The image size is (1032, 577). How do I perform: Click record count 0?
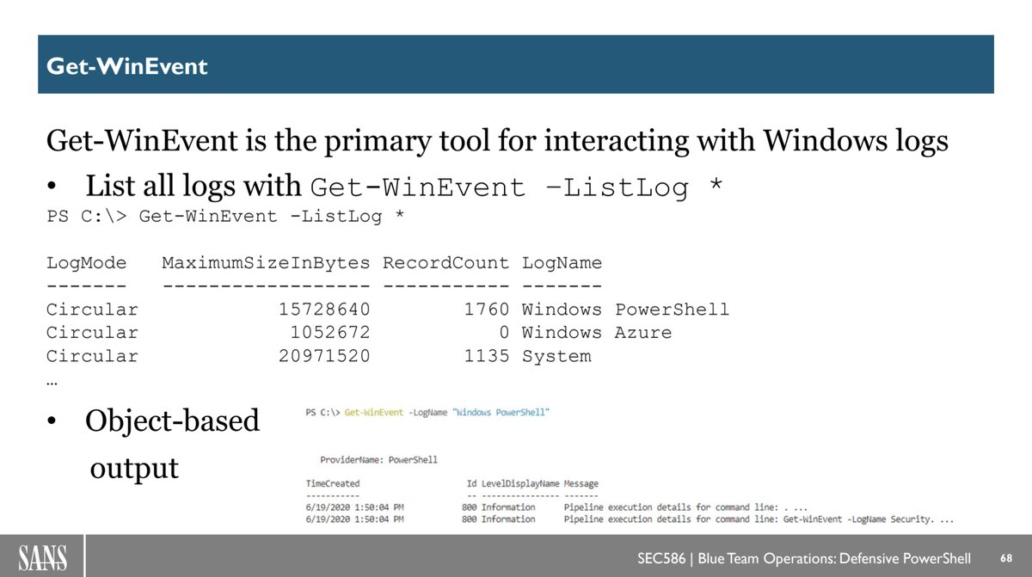(504, 333)
